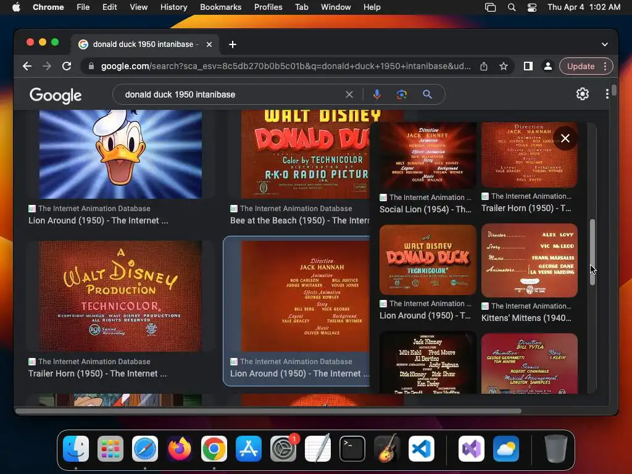The height and width of the screenshot is (474, 632).
Task: Click the Update Chrome button
Action: 580,66
